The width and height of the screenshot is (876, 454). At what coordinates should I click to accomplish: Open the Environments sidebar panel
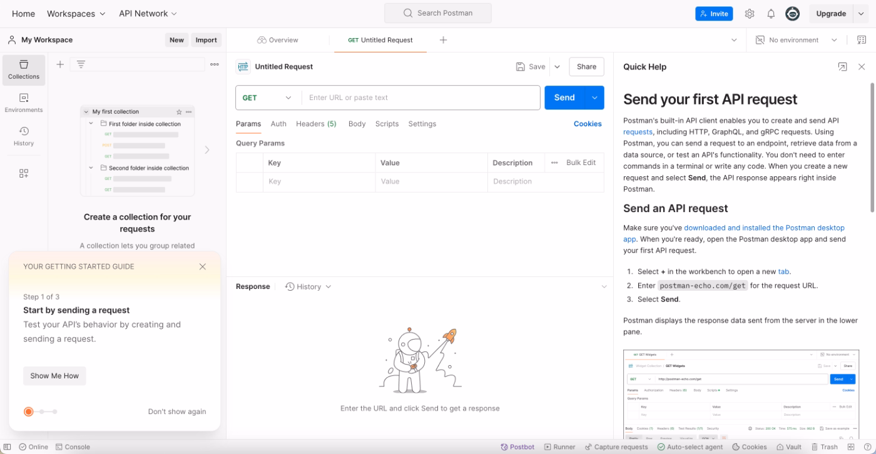pos(23,103)
